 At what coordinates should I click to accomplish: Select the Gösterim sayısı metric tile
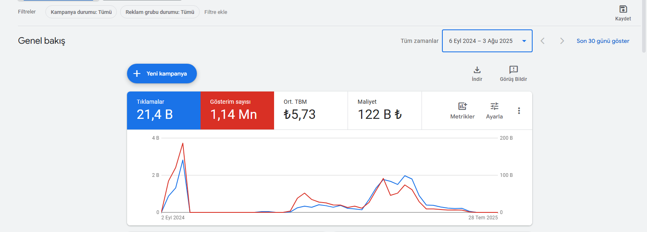(237, 110)
